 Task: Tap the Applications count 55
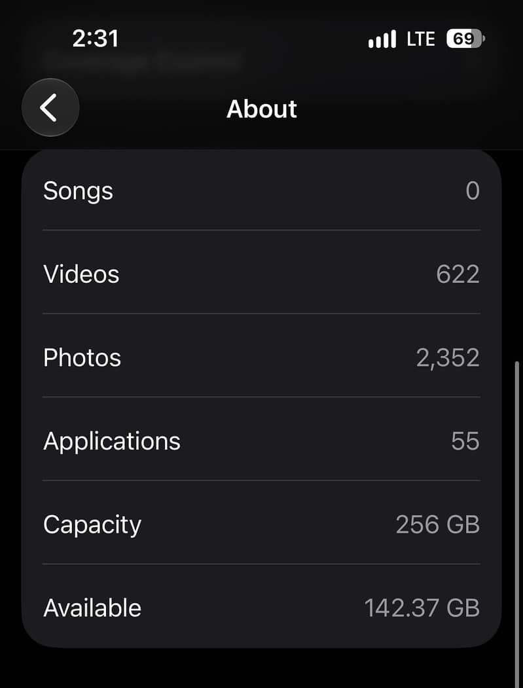[465, 441]
